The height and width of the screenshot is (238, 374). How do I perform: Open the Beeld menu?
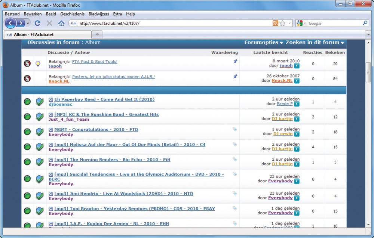51,14
